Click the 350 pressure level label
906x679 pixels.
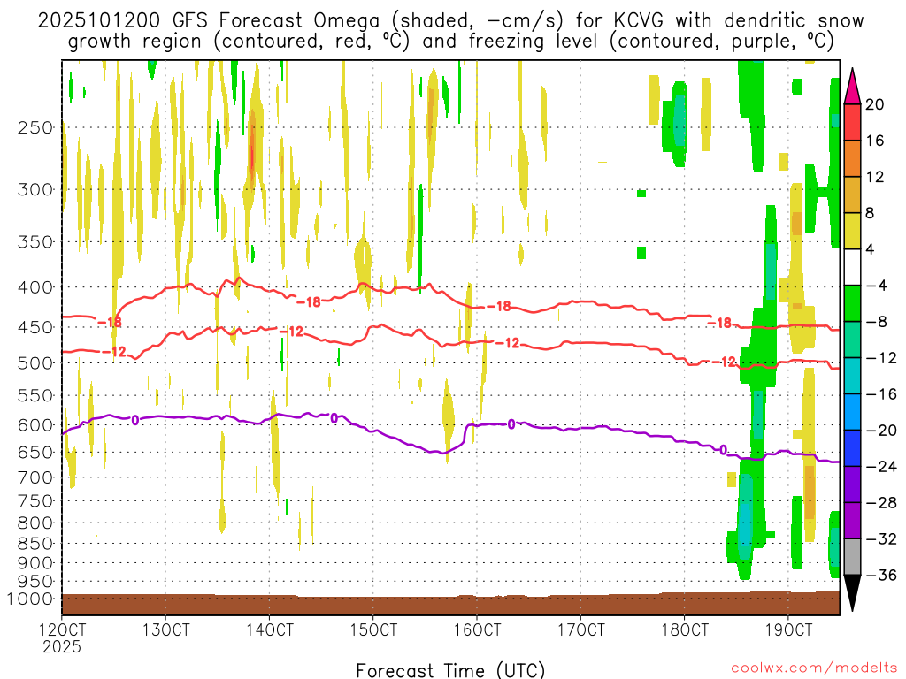pos(35,241)
